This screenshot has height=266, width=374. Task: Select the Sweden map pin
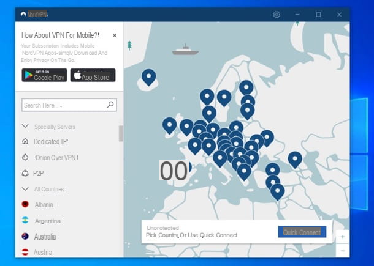[x=224, y=98]
